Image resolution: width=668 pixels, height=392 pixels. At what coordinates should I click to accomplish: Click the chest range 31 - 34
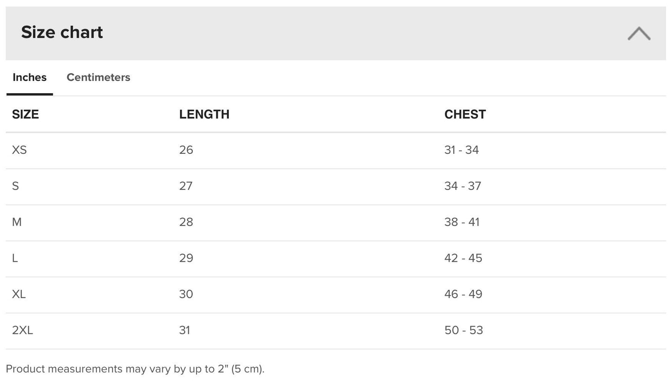461,150
